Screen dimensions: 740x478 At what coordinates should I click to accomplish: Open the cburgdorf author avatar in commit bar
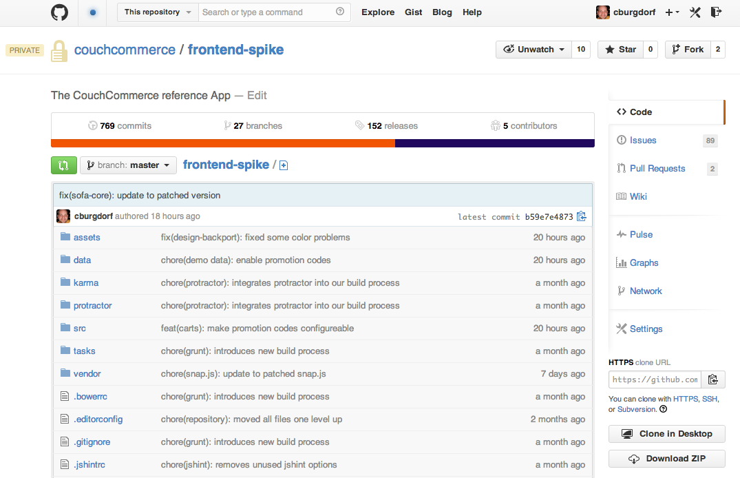[x=63, y=216]
